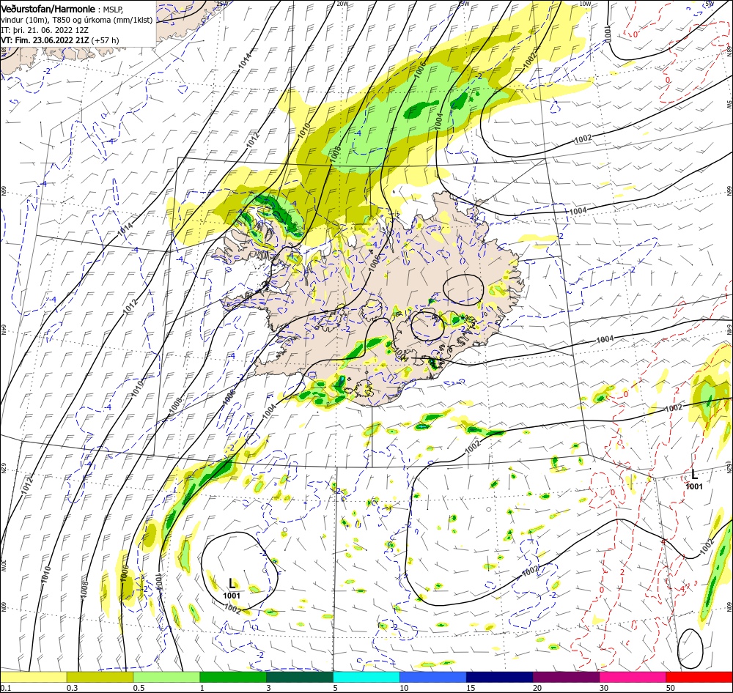Click the legend value label '0.5'
This screenshot has width=733, height=693.
click(x=139, y=688)
